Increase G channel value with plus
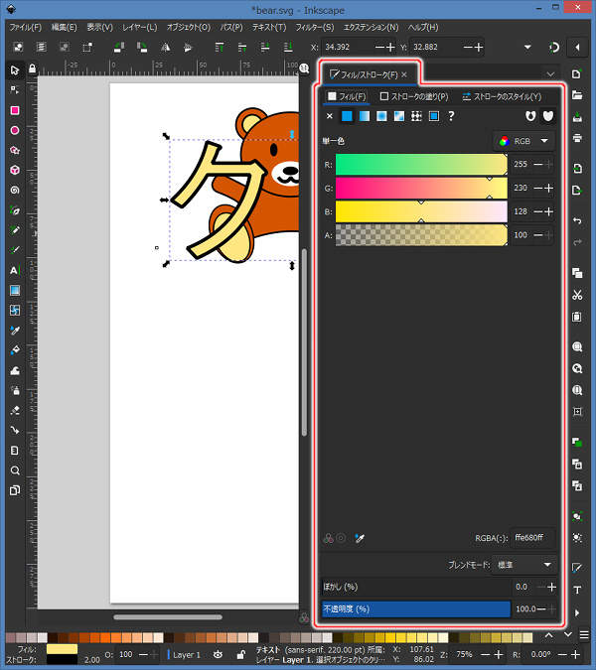This screenshot has height=670, width=596. point(549,188)
